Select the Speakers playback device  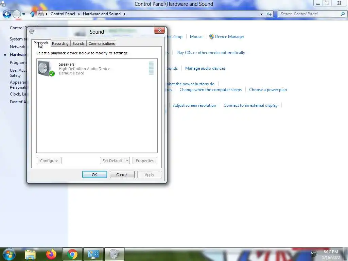(97, 69)
